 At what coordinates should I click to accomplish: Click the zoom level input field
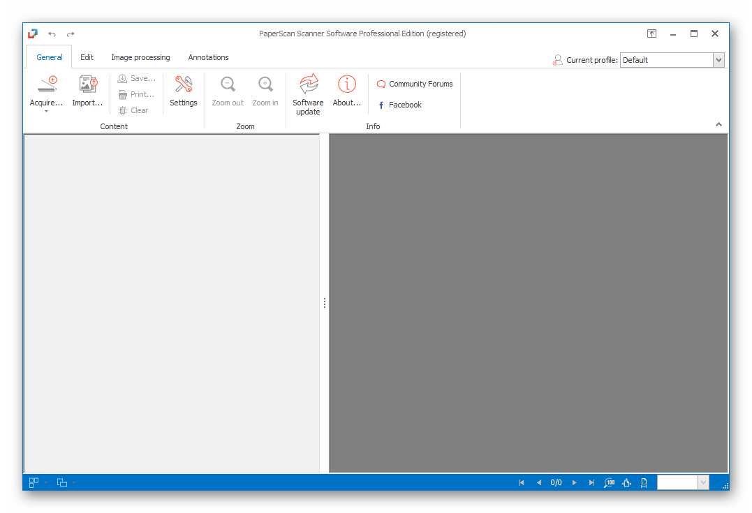pyautogui.click(x=677, y=482)
